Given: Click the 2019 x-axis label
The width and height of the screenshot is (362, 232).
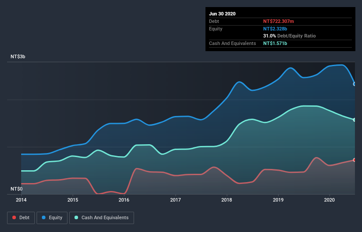Looking at the screenshot, I should click(x=278, y=200).
